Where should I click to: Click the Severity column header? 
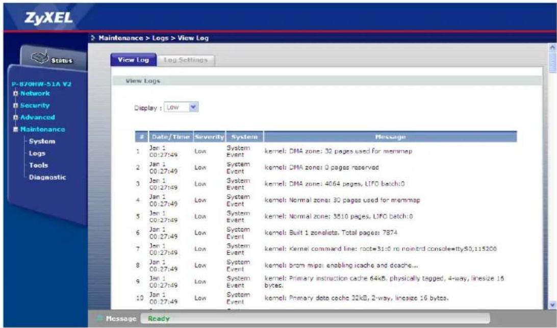coord(209,137)
